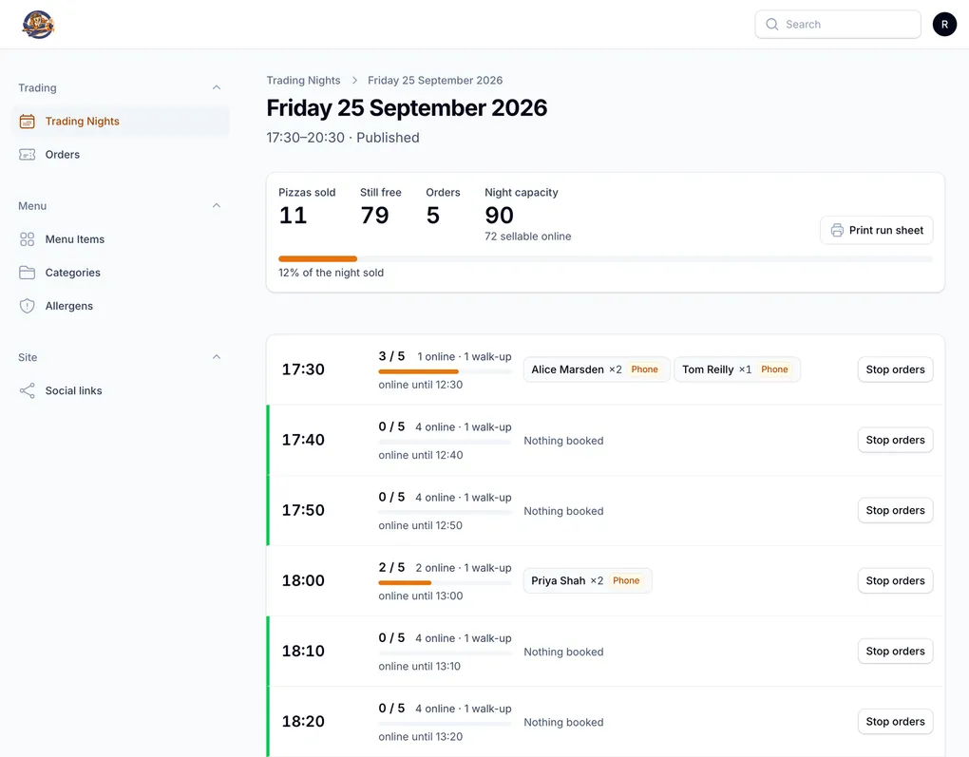This screenshot has width=969, height=757.
Task: Click the Pizzas sold value 11
Action: (x=293, y=215)
